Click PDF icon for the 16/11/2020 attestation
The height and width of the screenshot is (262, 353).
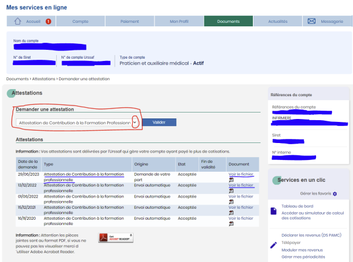click(231, 223)
